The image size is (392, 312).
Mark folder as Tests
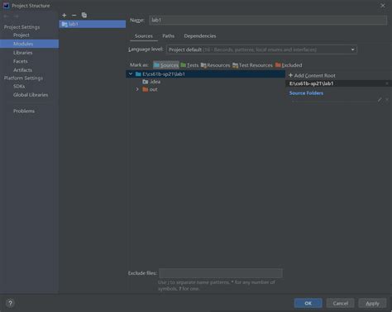189,65
